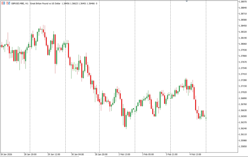Click the 1.36623 high value in header
Image resolution: width=248 pixels, height=157 pixels.
click(x=74, y=3)
